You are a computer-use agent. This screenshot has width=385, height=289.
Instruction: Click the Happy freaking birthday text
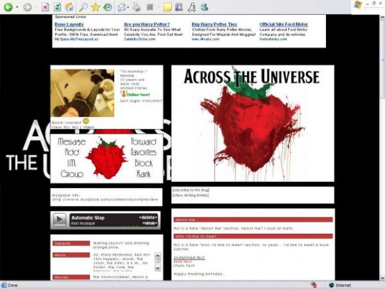point(198,274)
